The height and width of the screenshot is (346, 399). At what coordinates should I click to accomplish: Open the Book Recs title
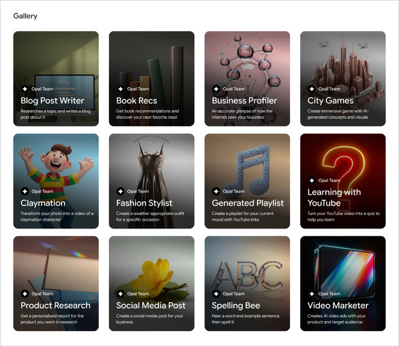coord(137,101)
